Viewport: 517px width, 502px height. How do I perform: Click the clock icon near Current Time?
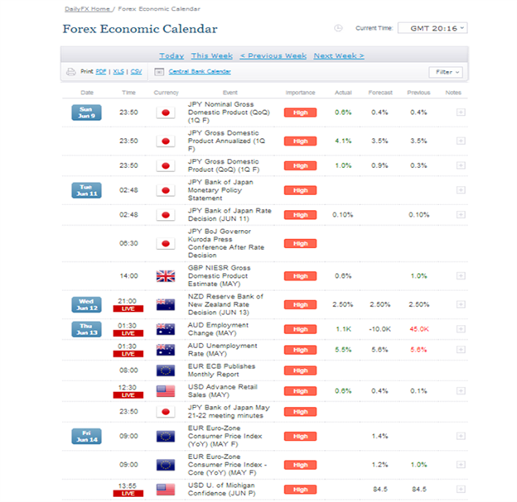click(x=338, y=28)
